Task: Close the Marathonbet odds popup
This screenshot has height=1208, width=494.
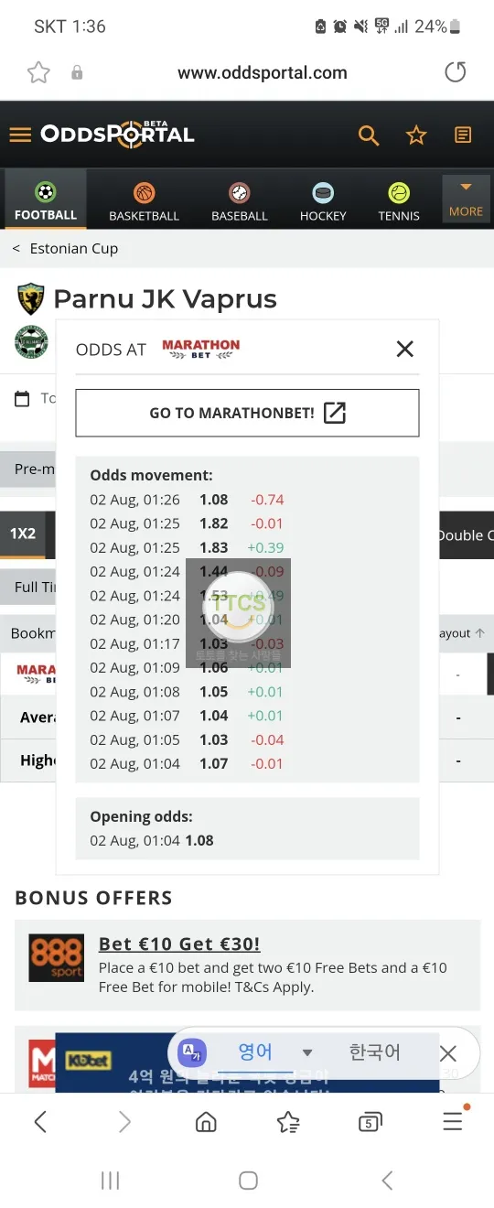Action: 405,349
